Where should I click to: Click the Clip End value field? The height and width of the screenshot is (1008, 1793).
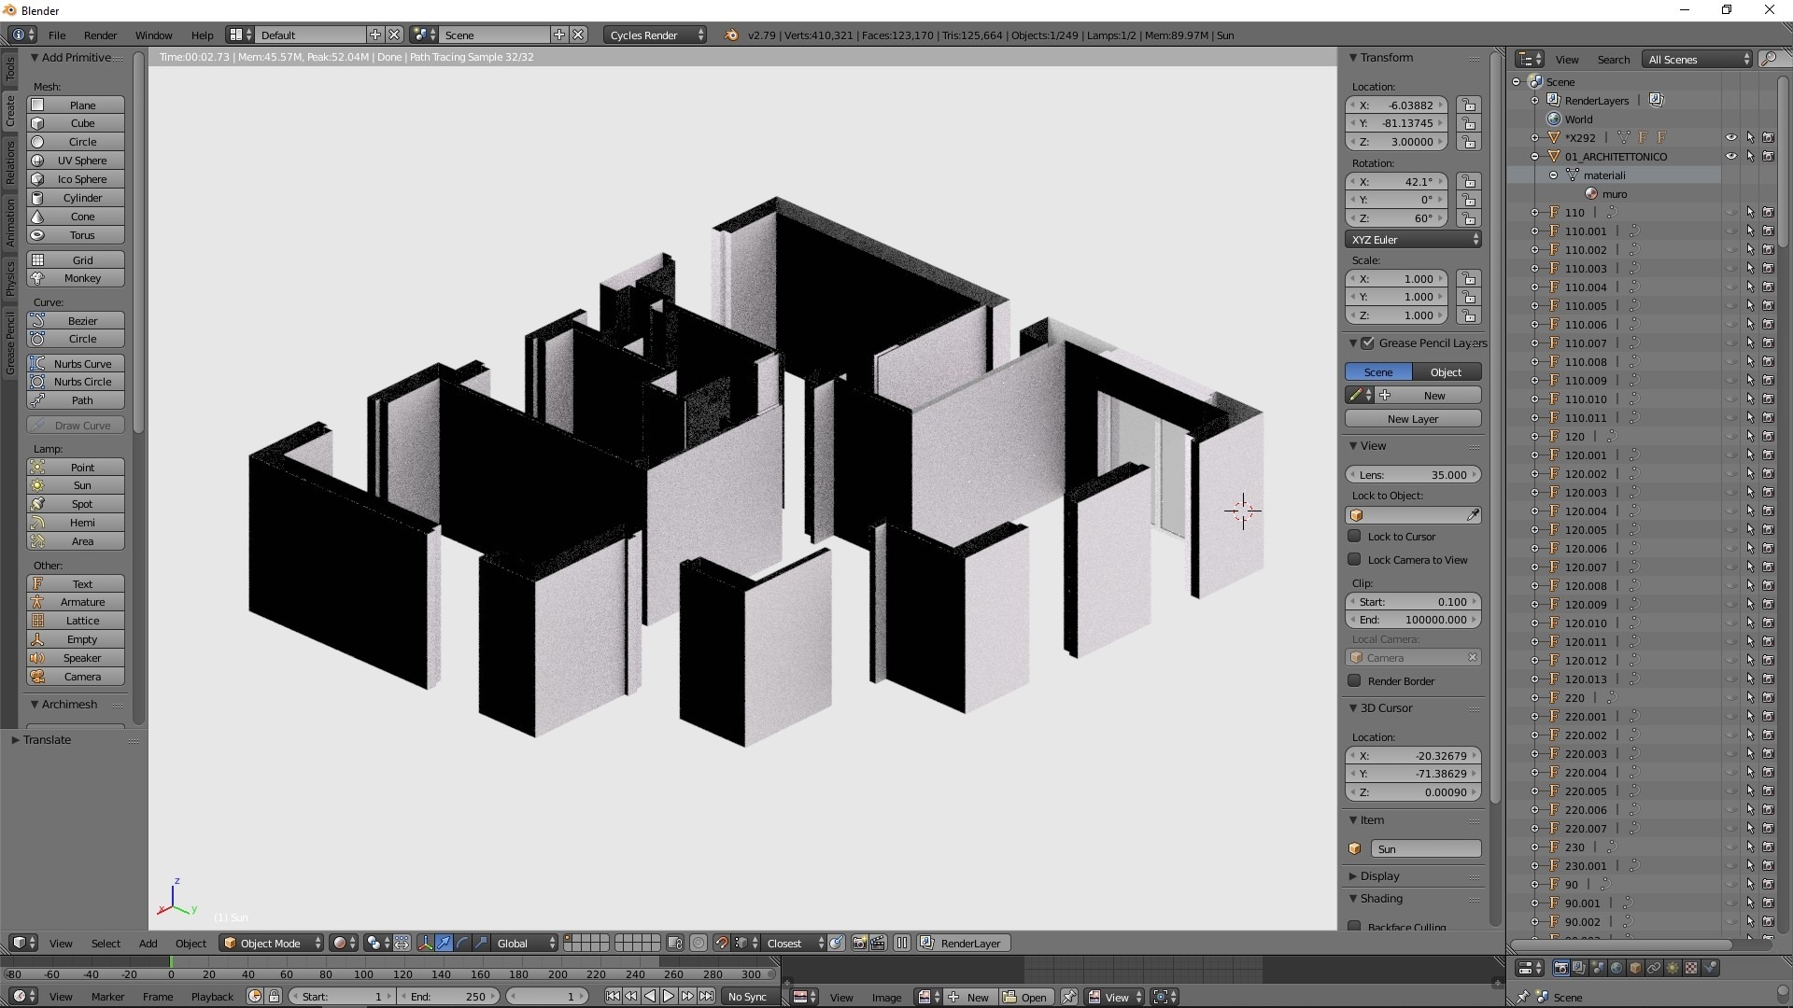1413,620
